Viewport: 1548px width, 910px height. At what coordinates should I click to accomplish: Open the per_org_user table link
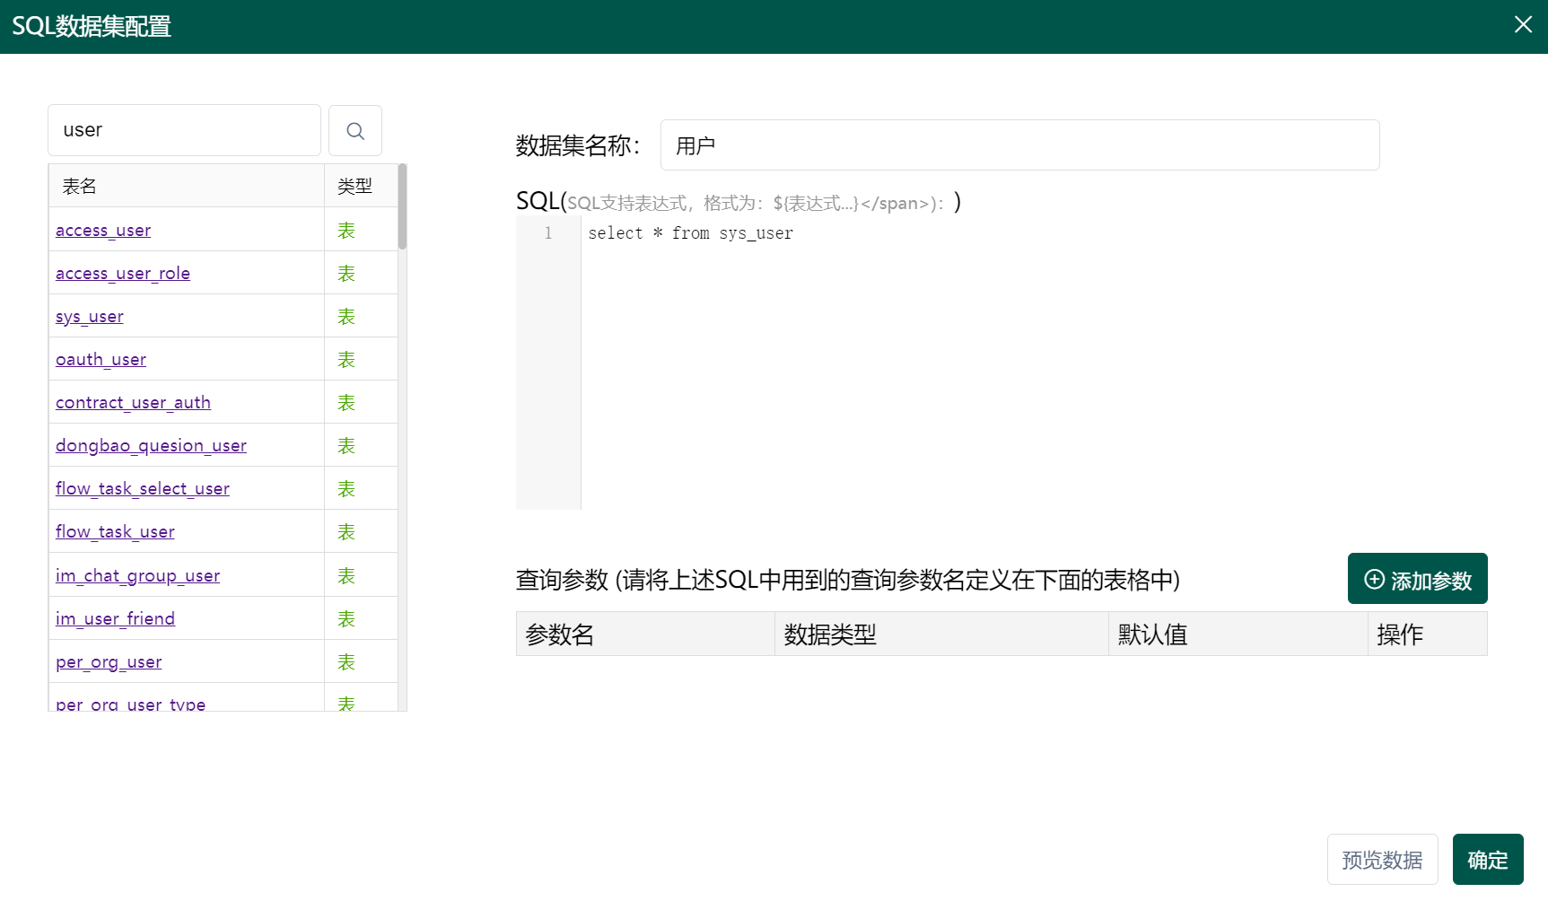coord(108,661)
